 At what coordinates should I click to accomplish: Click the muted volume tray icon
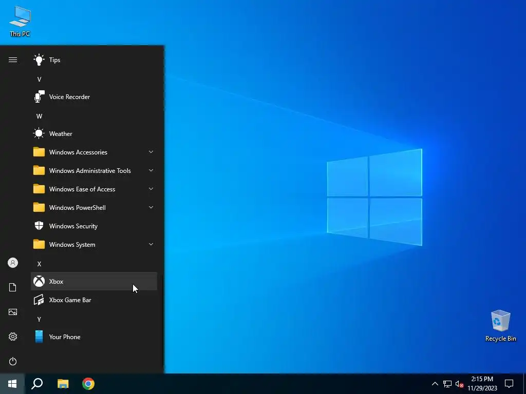coord(459,384)
